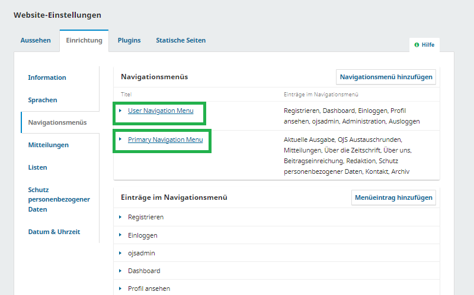The image size is (474, 295).
Task: Open the User Navigation Menu link
Action: (161, 111)
